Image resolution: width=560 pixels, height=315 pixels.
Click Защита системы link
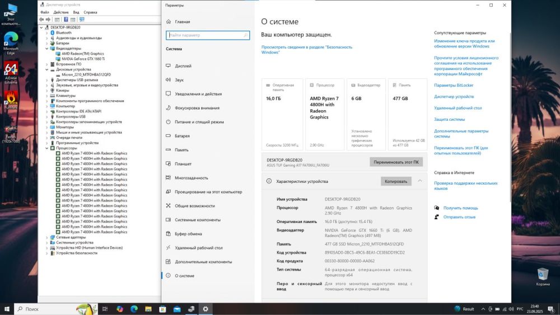click(449, 120)
